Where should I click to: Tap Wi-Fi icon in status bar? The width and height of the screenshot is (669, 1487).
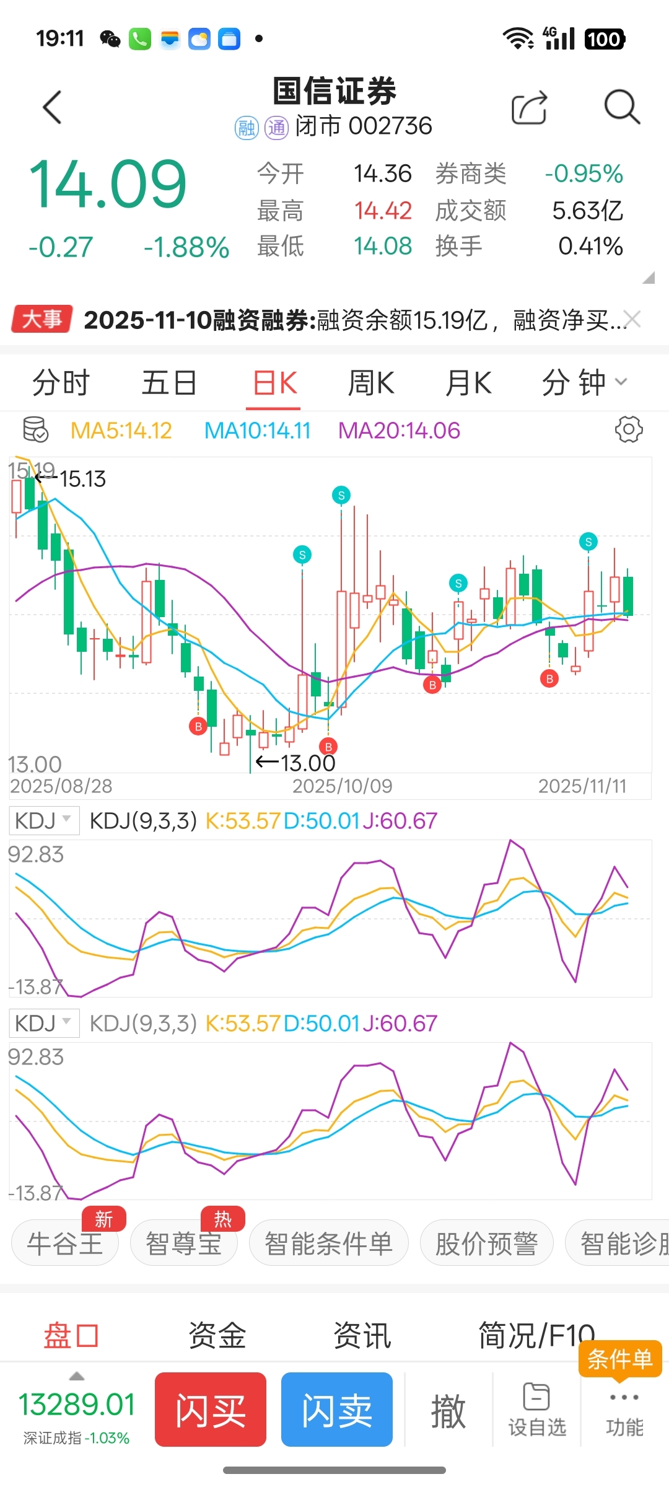click(x=518, y=38)
